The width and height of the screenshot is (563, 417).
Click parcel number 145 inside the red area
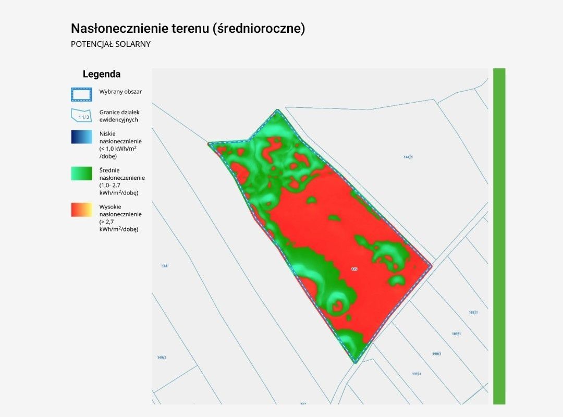pyautogui.click(x=354, y=269)
